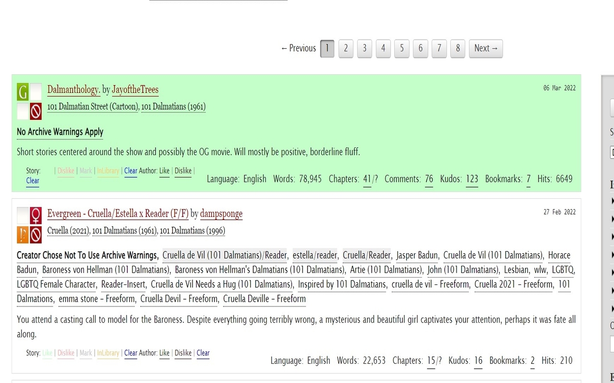614x383 pixels.
Task: Click the disabled Previous page label
Action: click(298, 48)
